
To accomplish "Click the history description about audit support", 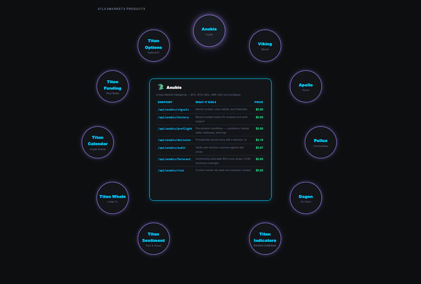I will (x=222, y=119).
